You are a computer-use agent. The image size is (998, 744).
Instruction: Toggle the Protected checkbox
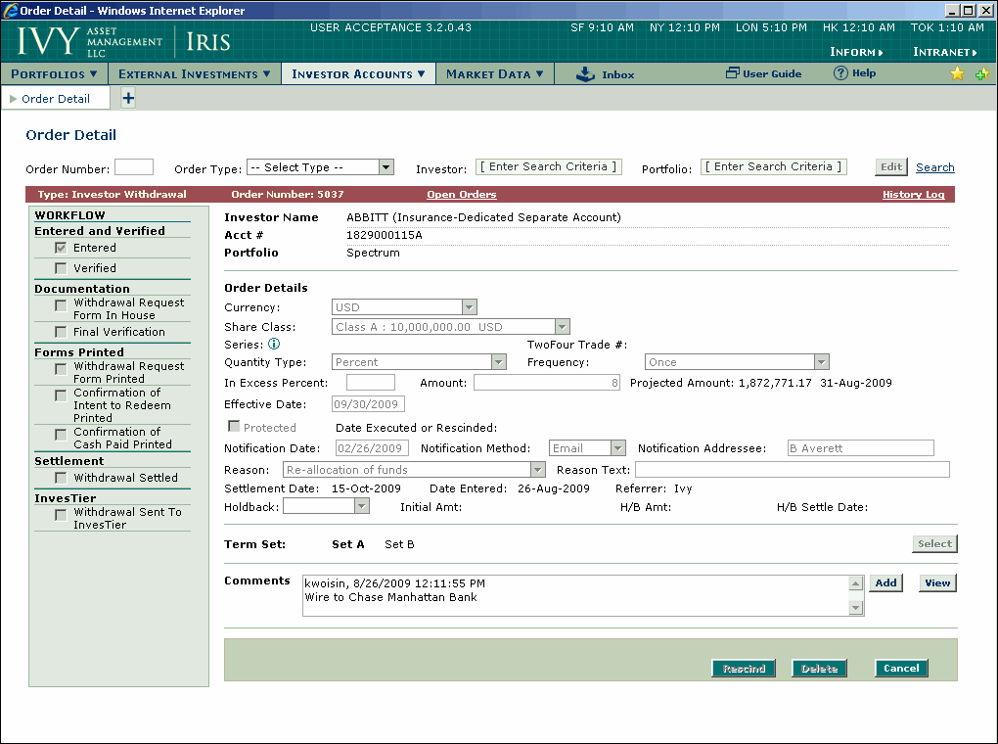coord(234,426)
